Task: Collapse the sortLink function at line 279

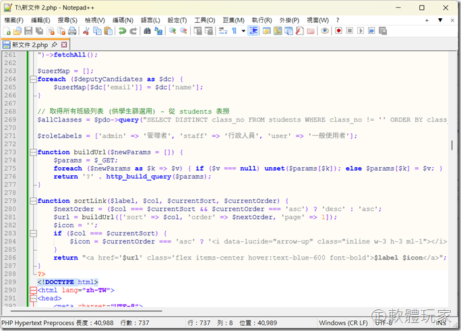Action: click(32, 201)
